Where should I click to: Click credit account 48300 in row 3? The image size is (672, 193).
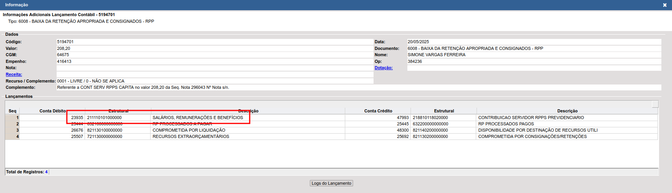coord(403,130)
